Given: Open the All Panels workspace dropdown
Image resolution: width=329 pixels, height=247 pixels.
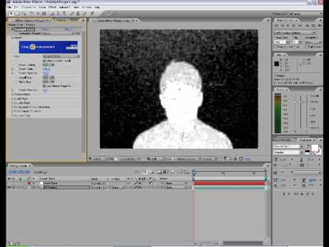Looking at the screenshot, I should (x=304, y=14).
